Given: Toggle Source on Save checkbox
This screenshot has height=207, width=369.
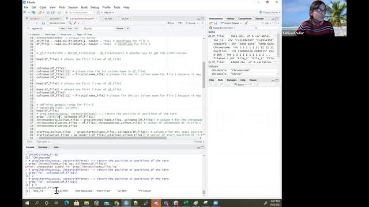Looking at the screenshot, I should pos(48,23).
